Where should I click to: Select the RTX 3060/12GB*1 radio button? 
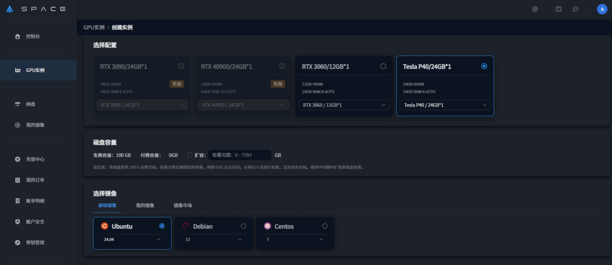[x=383, y=66]
